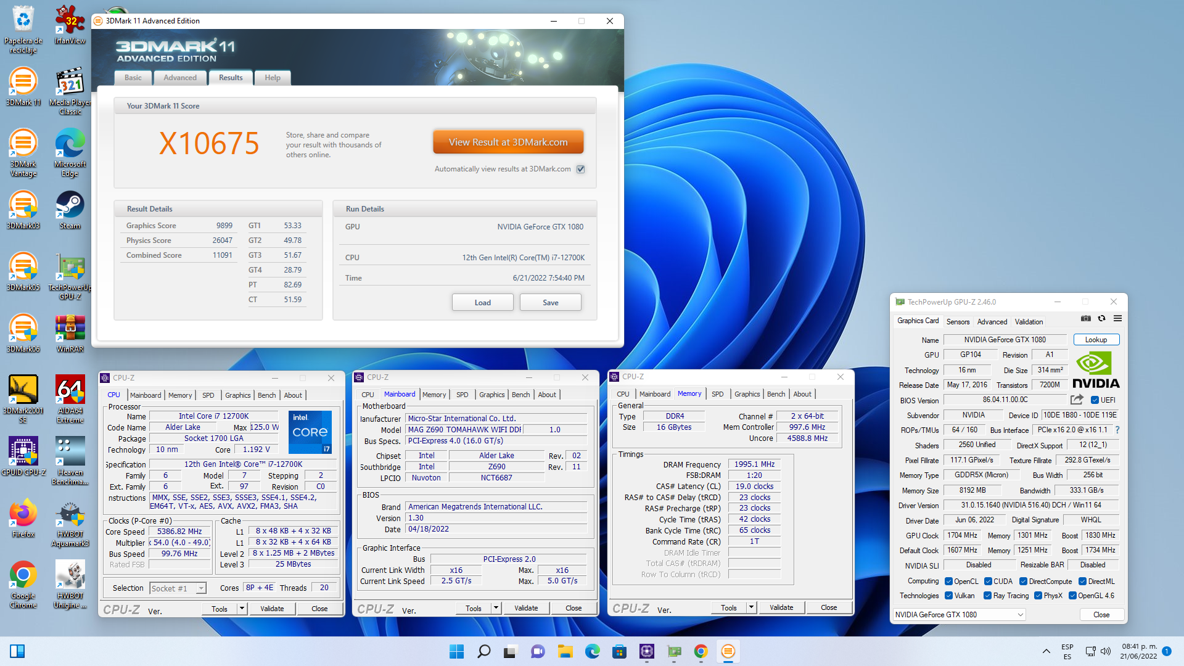The width and height of the screenshot is (1184, 666).
Task: Click the clock and date in taskbar
Action: point(1139,651)
